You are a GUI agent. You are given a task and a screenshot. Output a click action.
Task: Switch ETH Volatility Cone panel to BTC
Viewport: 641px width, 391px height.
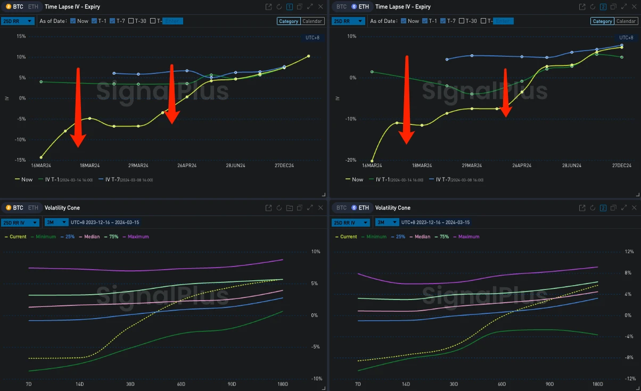click(341, 208)
